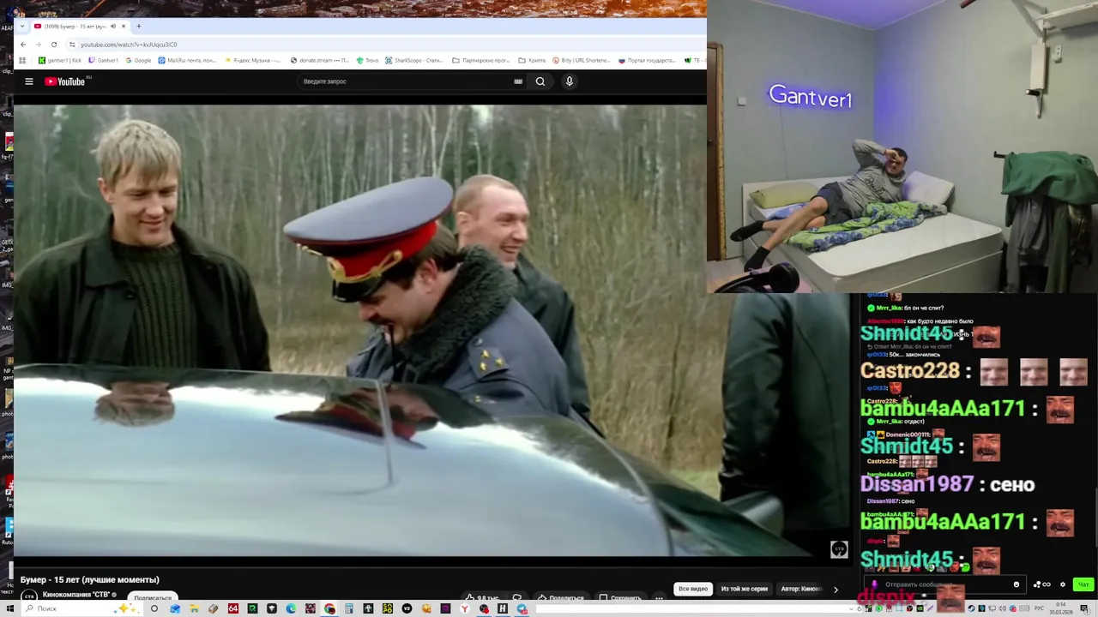The image size is (1098, 617).
Task: Open the red 64 taskbar app
Action: 232,608
